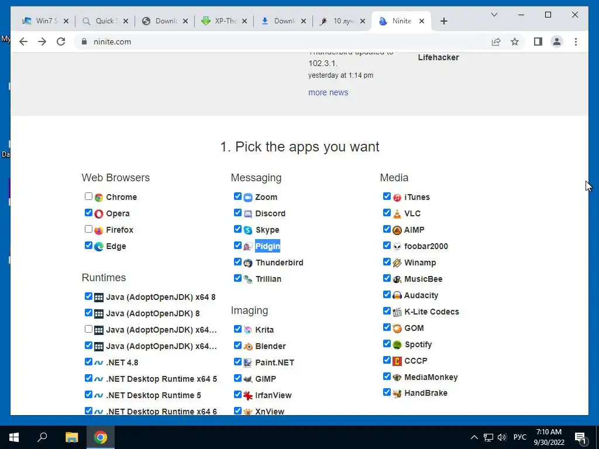Open the Chrome three-dot menu

576,42
